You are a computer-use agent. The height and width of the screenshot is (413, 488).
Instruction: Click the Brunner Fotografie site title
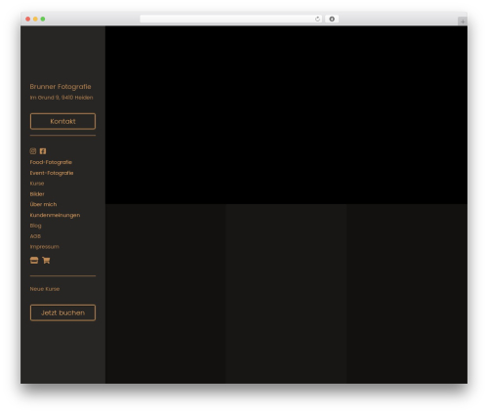pos(61,87)
